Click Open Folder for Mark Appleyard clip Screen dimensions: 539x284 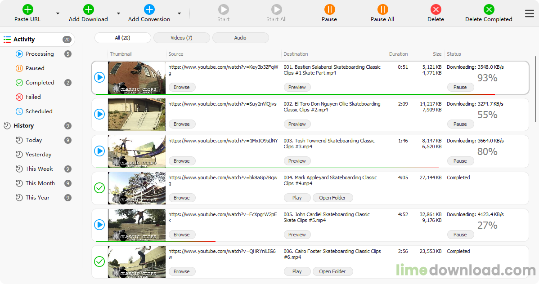pos(332,198)
